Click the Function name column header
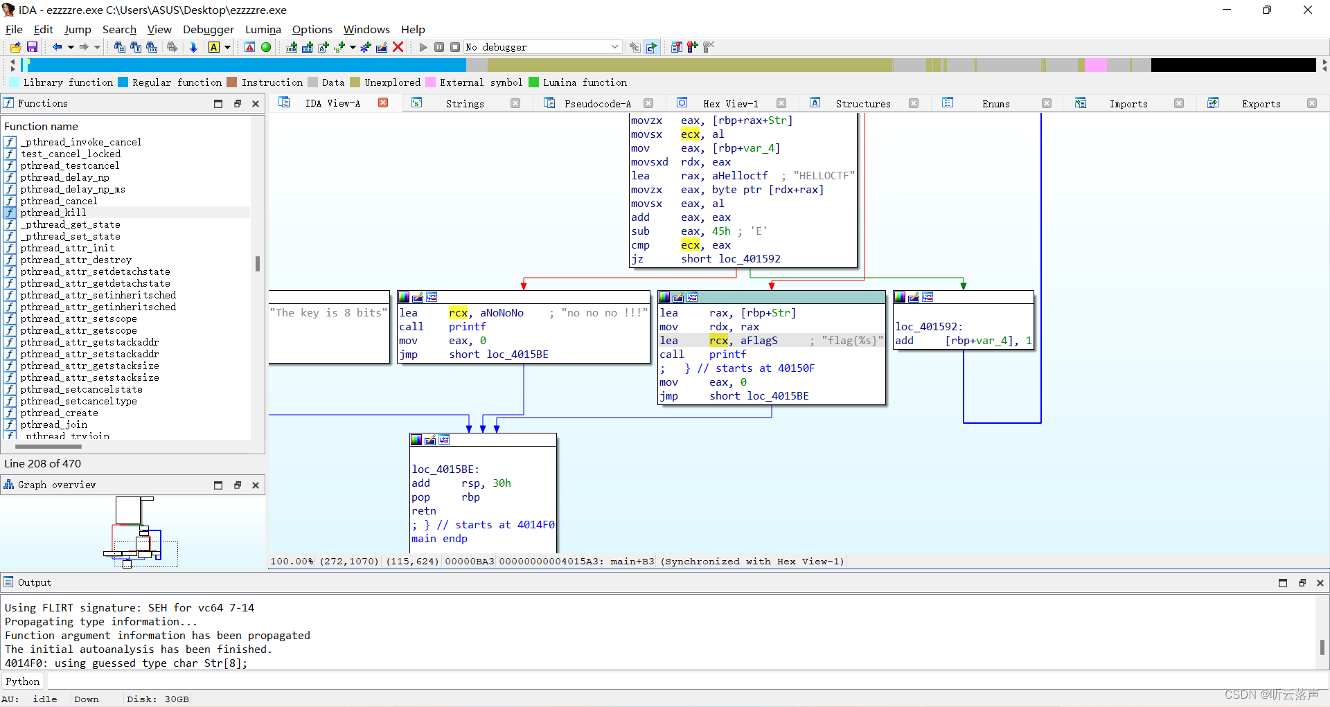The height and width of the screenshot is (707, 1330). pos(41,126)
